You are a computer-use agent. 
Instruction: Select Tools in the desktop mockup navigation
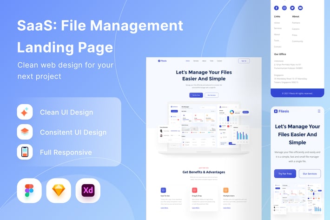pos(211,61)
